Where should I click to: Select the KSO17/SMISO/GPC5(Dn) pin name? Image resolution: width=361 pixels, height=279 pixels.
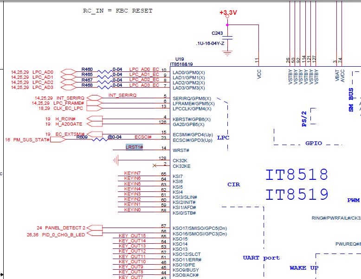[200, 228]
